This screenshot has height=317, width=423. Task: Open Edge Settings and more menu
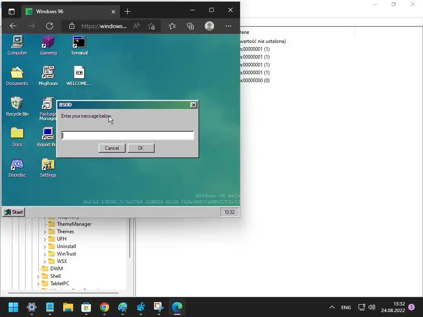coord(228,26)
